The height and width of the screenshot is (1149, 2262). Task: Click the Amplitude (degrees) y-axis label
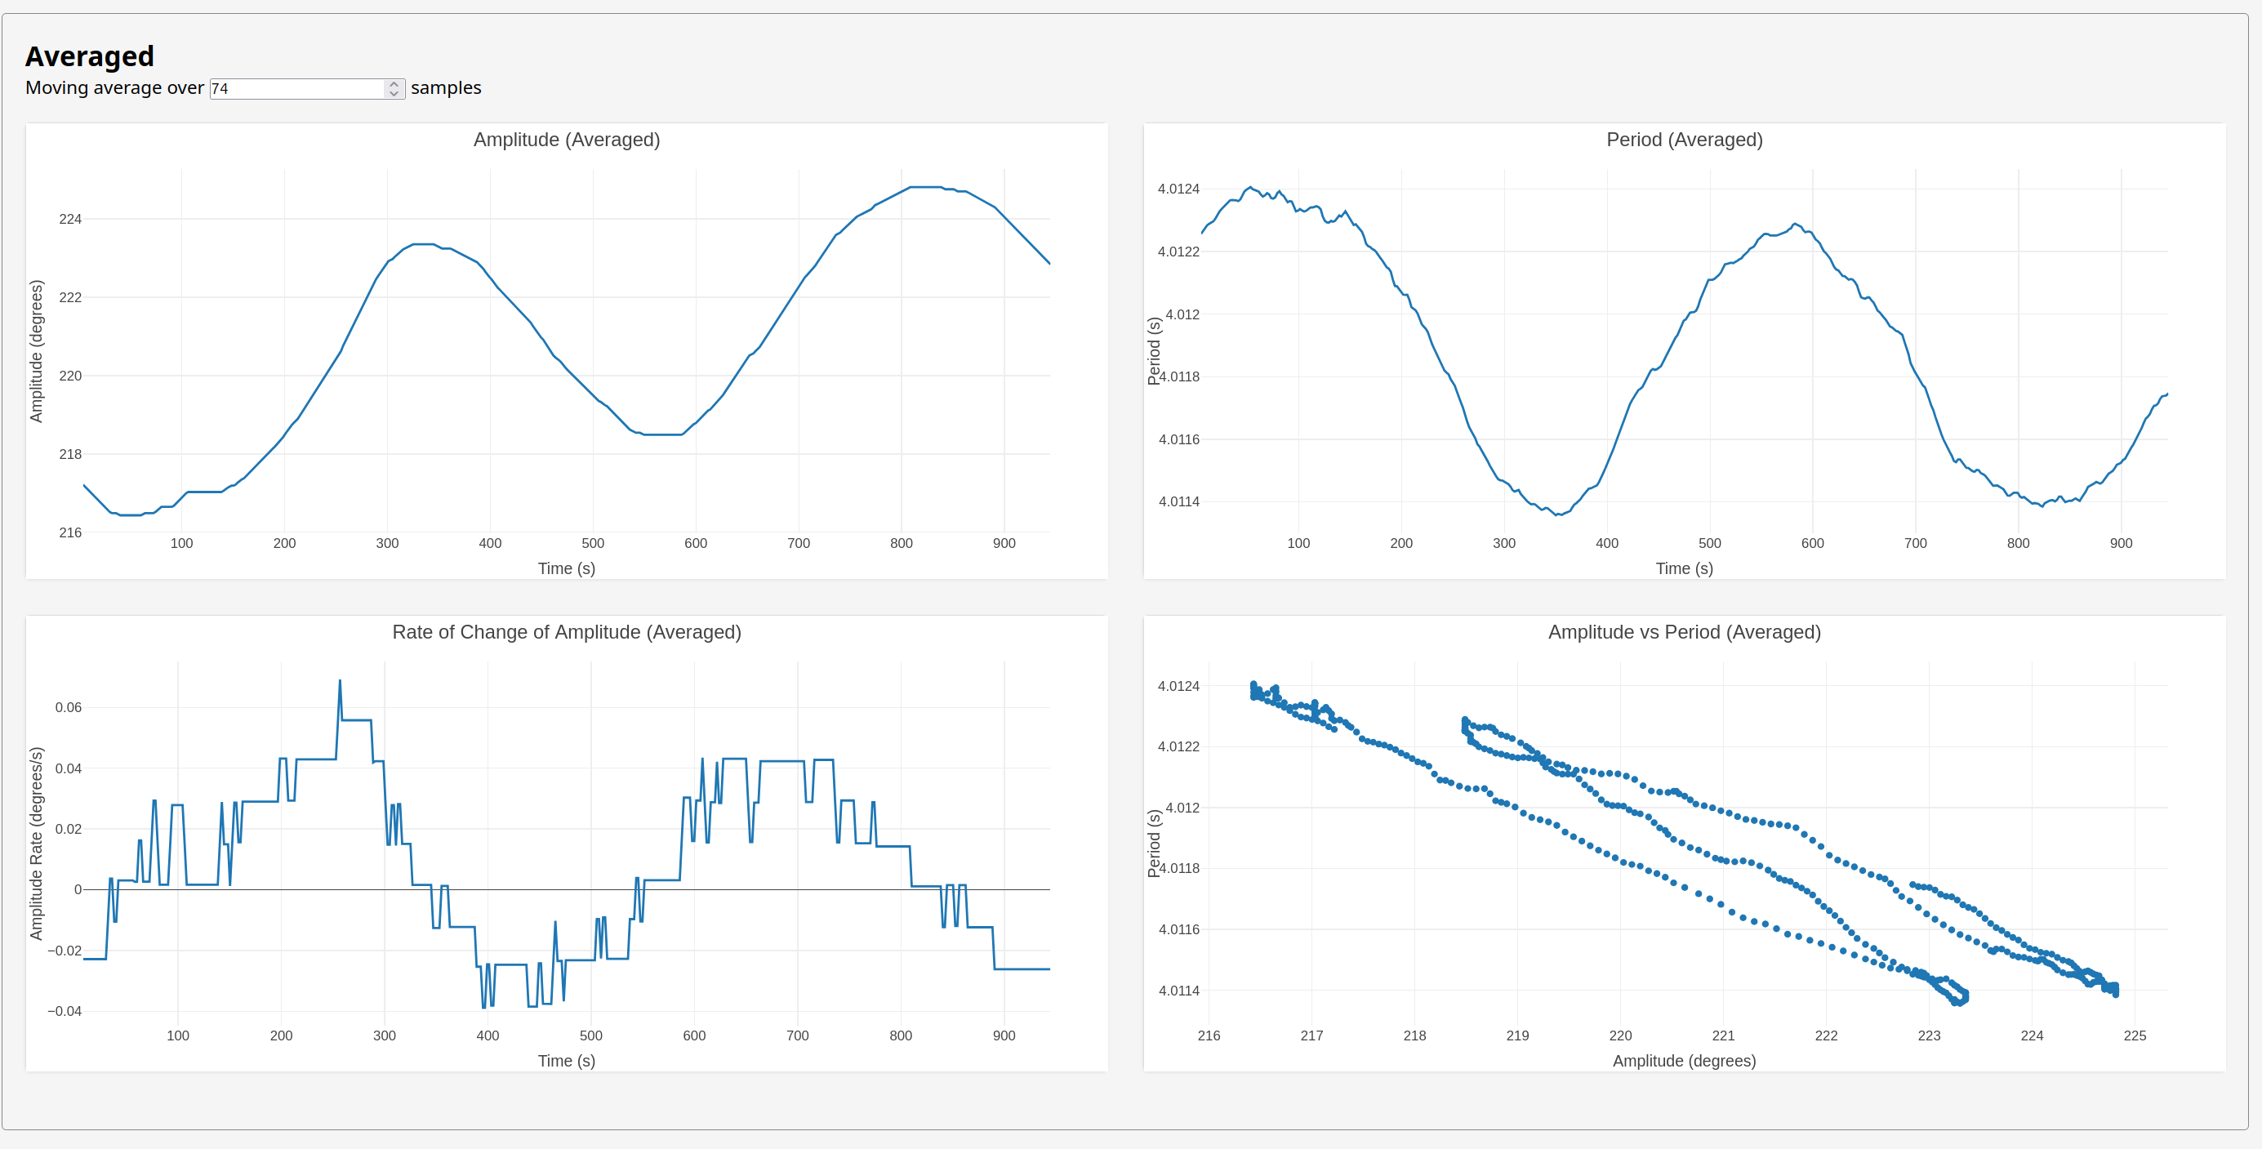point(36,351)
